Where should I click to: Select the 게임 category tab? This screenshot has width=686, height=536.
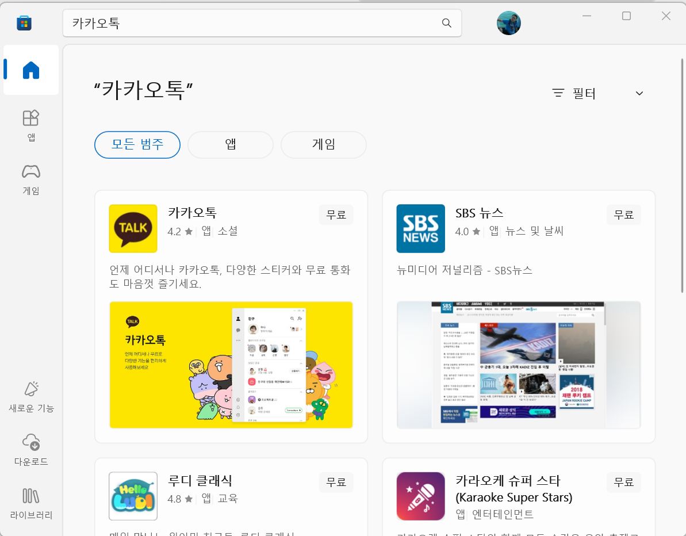[324, 144]
